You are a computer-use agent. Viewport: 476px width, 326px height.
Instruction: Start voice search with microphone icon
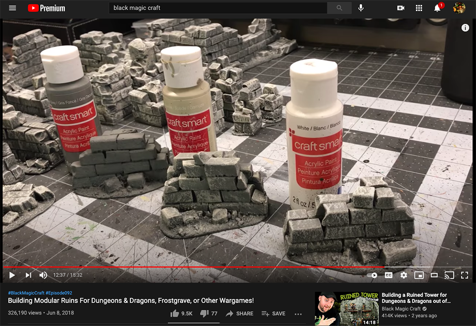361,8
